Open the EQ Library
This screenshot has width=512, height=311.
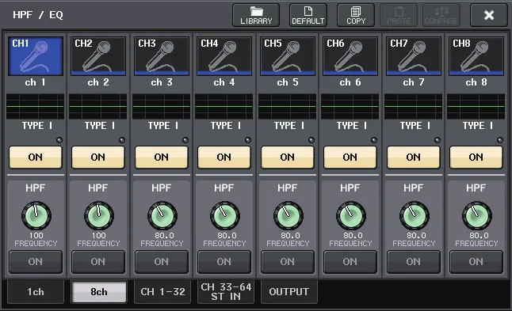tap(256, 15)
